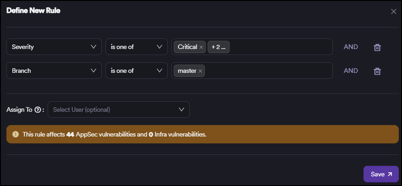Viewport: 402px width, 186px height.
Task: Toggle the AND operator in Severity row
Action: click(x=351, y=47)
